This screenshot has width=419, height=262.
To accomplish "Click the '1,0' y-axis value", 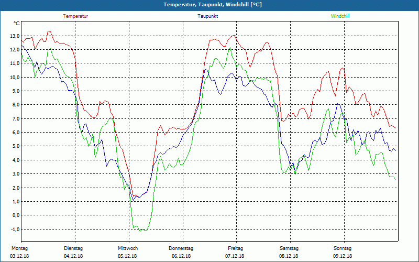I will pyautogui.click(x=16, y=202).
